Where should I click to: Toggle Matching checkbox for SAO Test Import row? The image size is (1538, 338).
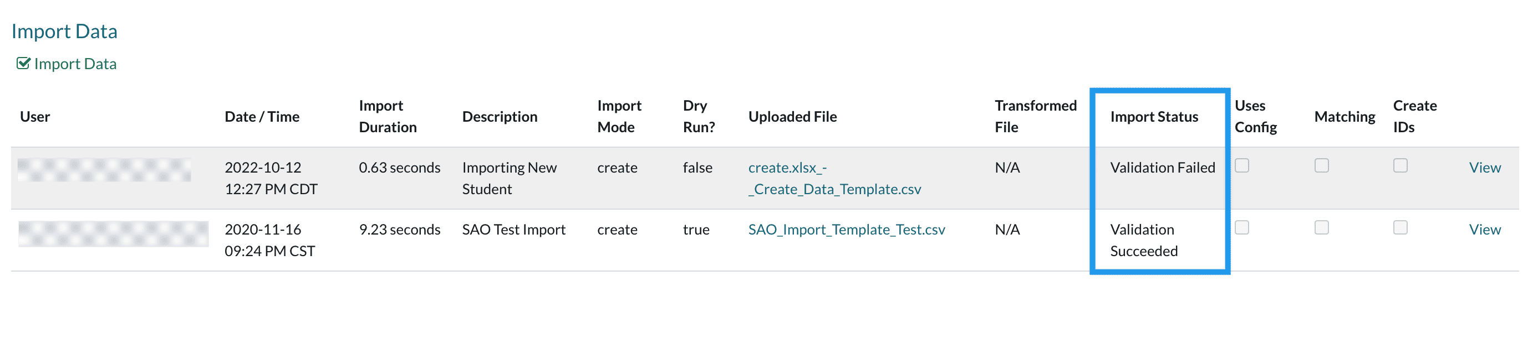[x=1321, y=228]
